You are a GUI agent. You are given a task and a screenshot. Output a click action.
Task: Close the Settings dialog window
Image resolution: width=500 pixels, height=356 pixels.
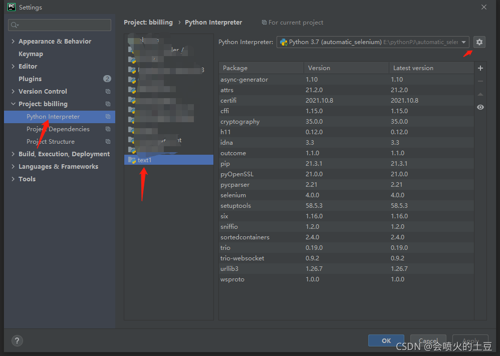(484, 7)
